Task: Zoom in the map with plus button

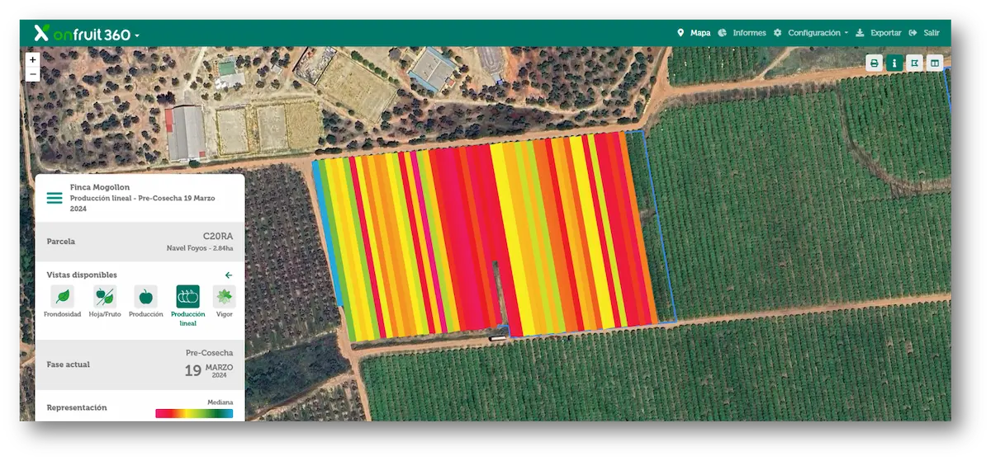Action: tap(33, 59)
